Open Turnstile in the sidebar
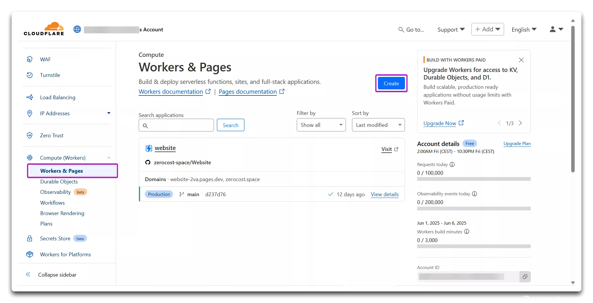Screen dimensions: 593x303 tap(50, 75)
